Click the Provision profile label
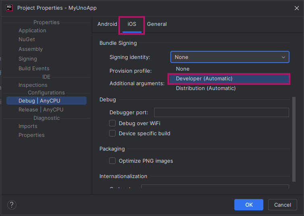The width and height of the screenshot is (304, 216). (130, 71)
